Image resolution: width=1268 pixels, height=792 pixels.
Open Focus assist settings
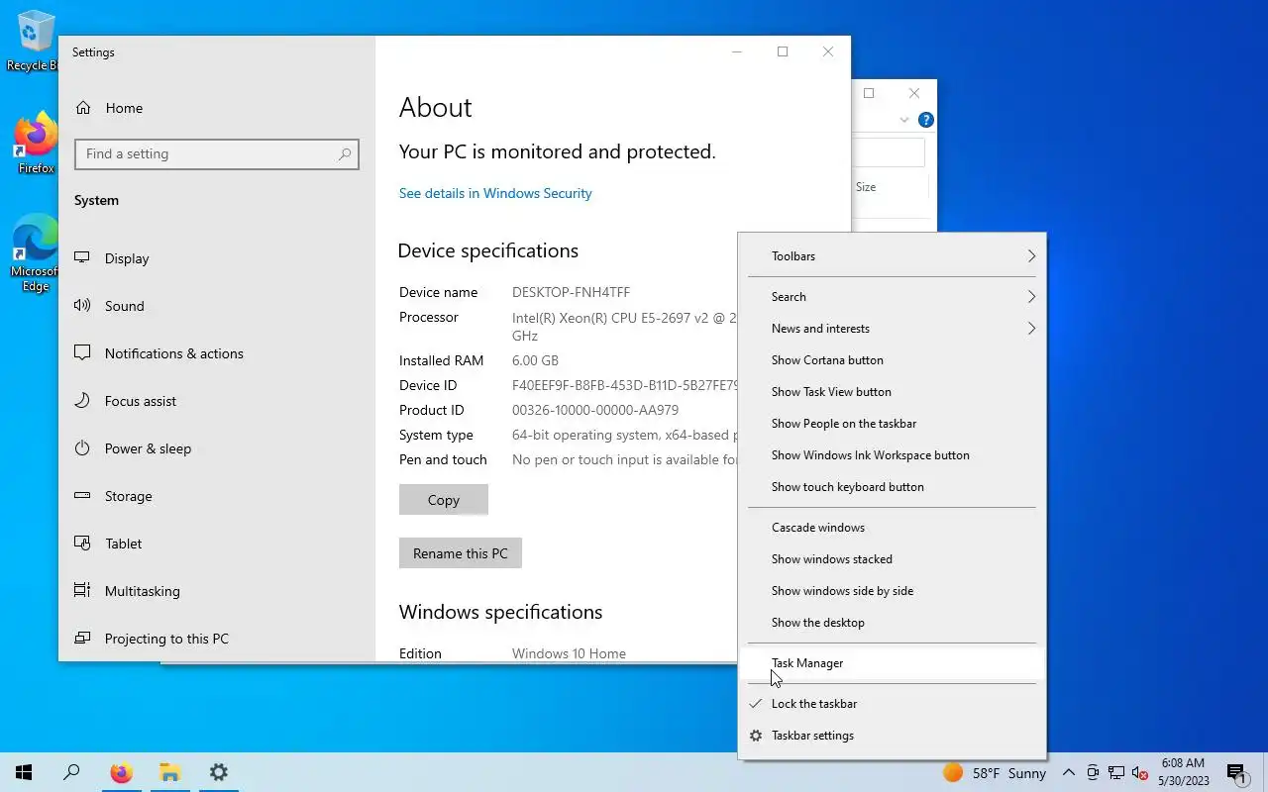(216, 401)
